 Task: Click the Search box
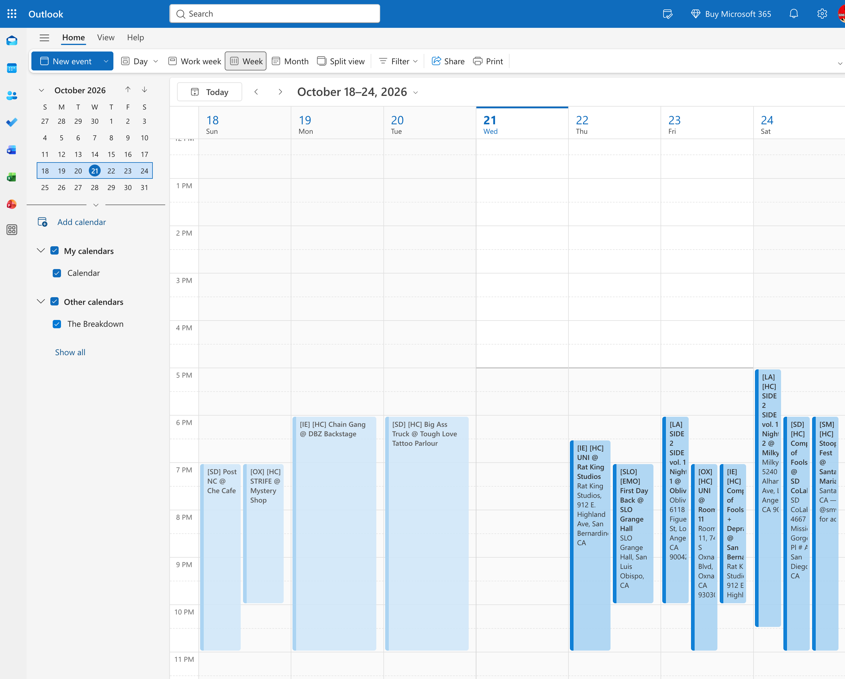point(274,14)
